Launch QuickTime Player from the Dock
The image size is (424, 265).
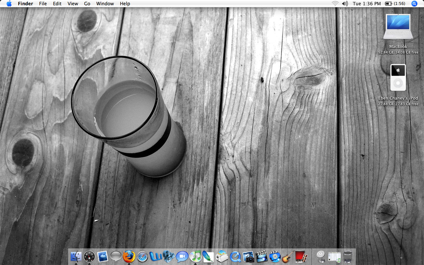[235, 256]
